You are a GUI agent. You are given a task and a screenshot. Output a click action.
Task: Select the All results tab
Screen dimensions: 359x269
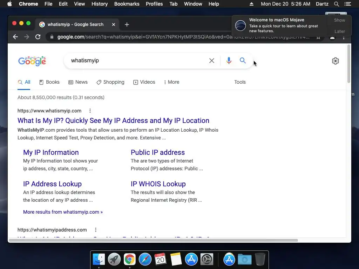24,82
